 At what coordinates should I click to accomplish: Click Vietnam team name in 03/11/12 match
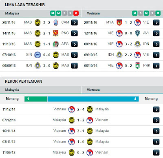coord(59,142)
